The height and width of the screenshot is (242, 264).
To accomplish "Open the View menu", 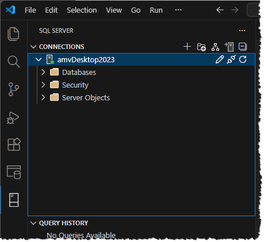I will coord(114,10).
